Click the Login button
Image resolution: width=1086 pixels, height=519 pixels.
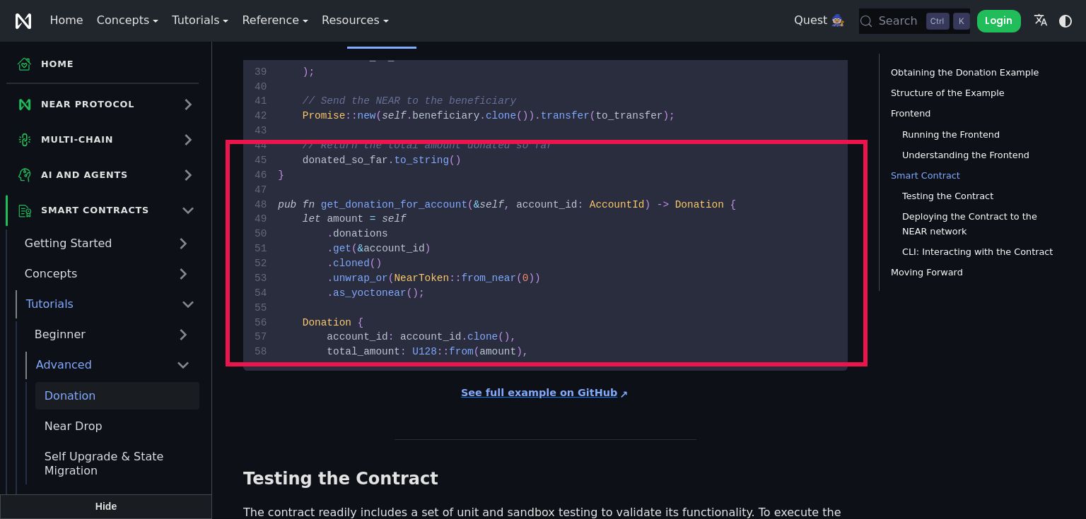point(999,21)
